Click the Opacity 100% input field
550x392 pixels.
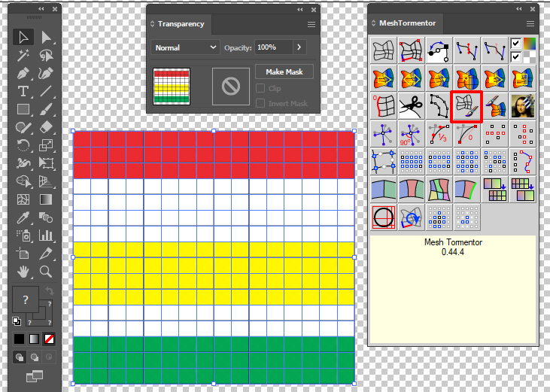click(x=272, y=47)
